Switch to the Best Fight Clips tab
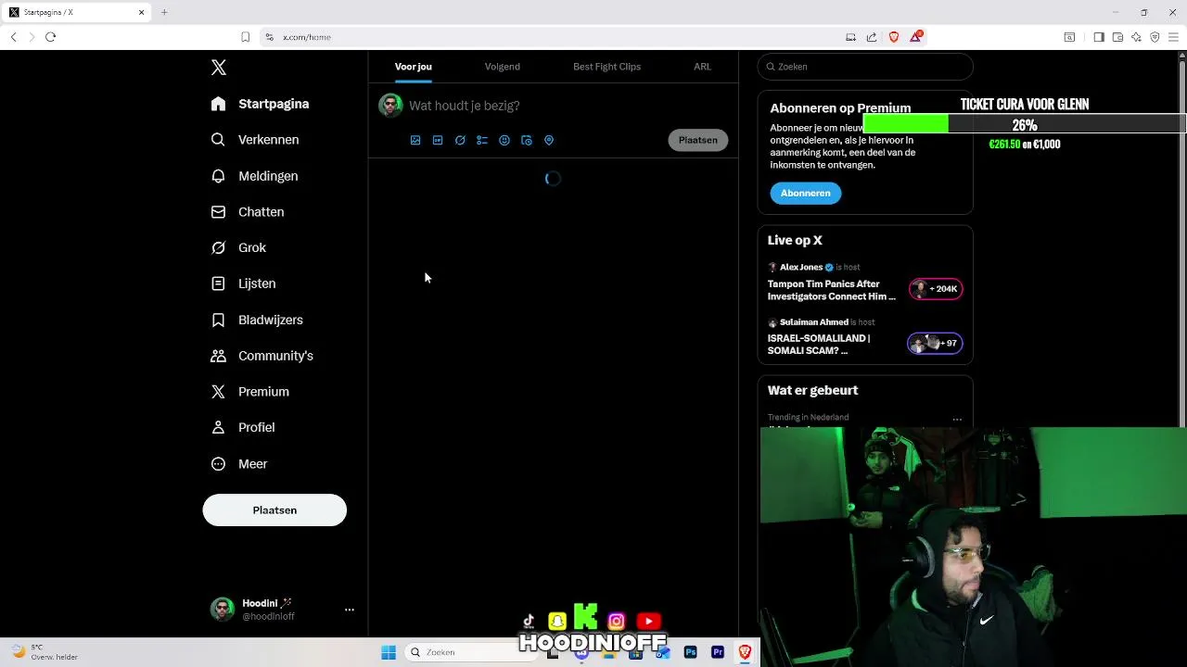The width and height of the screenshot is (1187, 667). 606,67
